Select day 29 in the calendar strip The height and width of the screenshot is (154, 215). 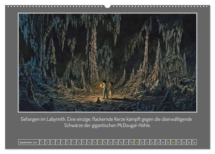(x=189, y=142)
